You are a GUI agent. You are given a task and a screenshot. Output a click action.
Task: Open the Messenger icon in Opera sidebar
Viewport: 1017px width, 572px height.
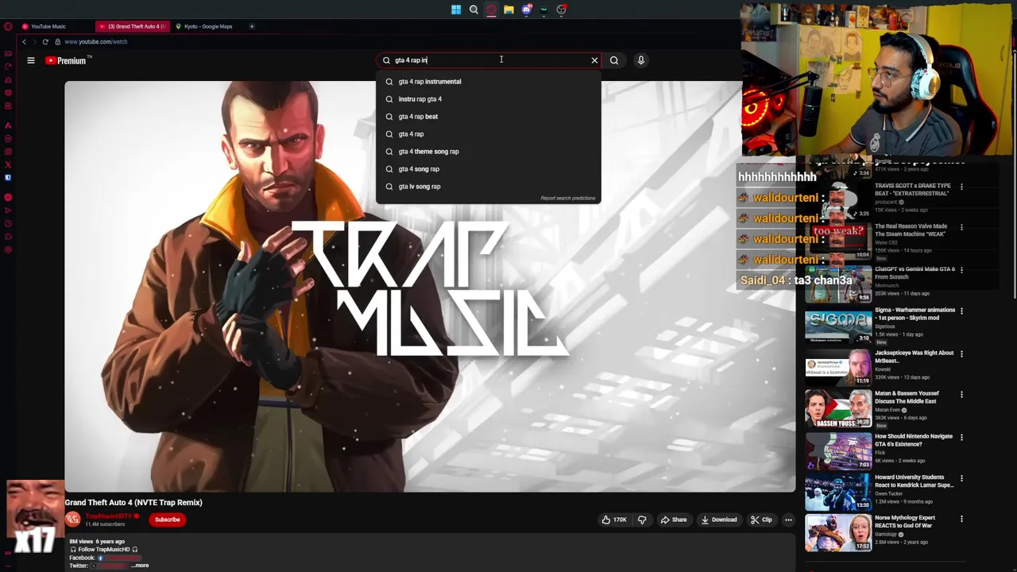point(8,138)
